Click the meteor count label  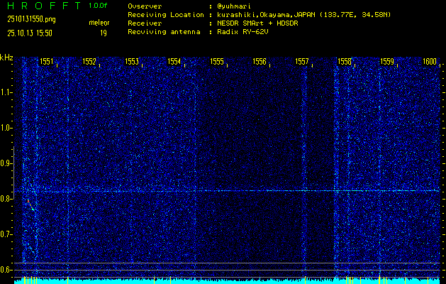point(99,23)
